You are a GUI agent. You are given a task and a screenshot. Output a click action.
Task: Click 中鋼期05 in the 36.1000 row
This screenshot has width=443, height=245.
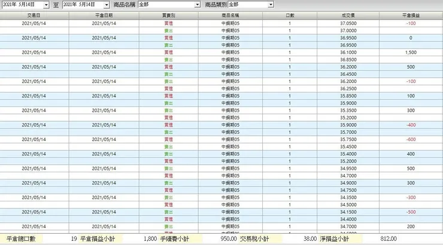230,53
